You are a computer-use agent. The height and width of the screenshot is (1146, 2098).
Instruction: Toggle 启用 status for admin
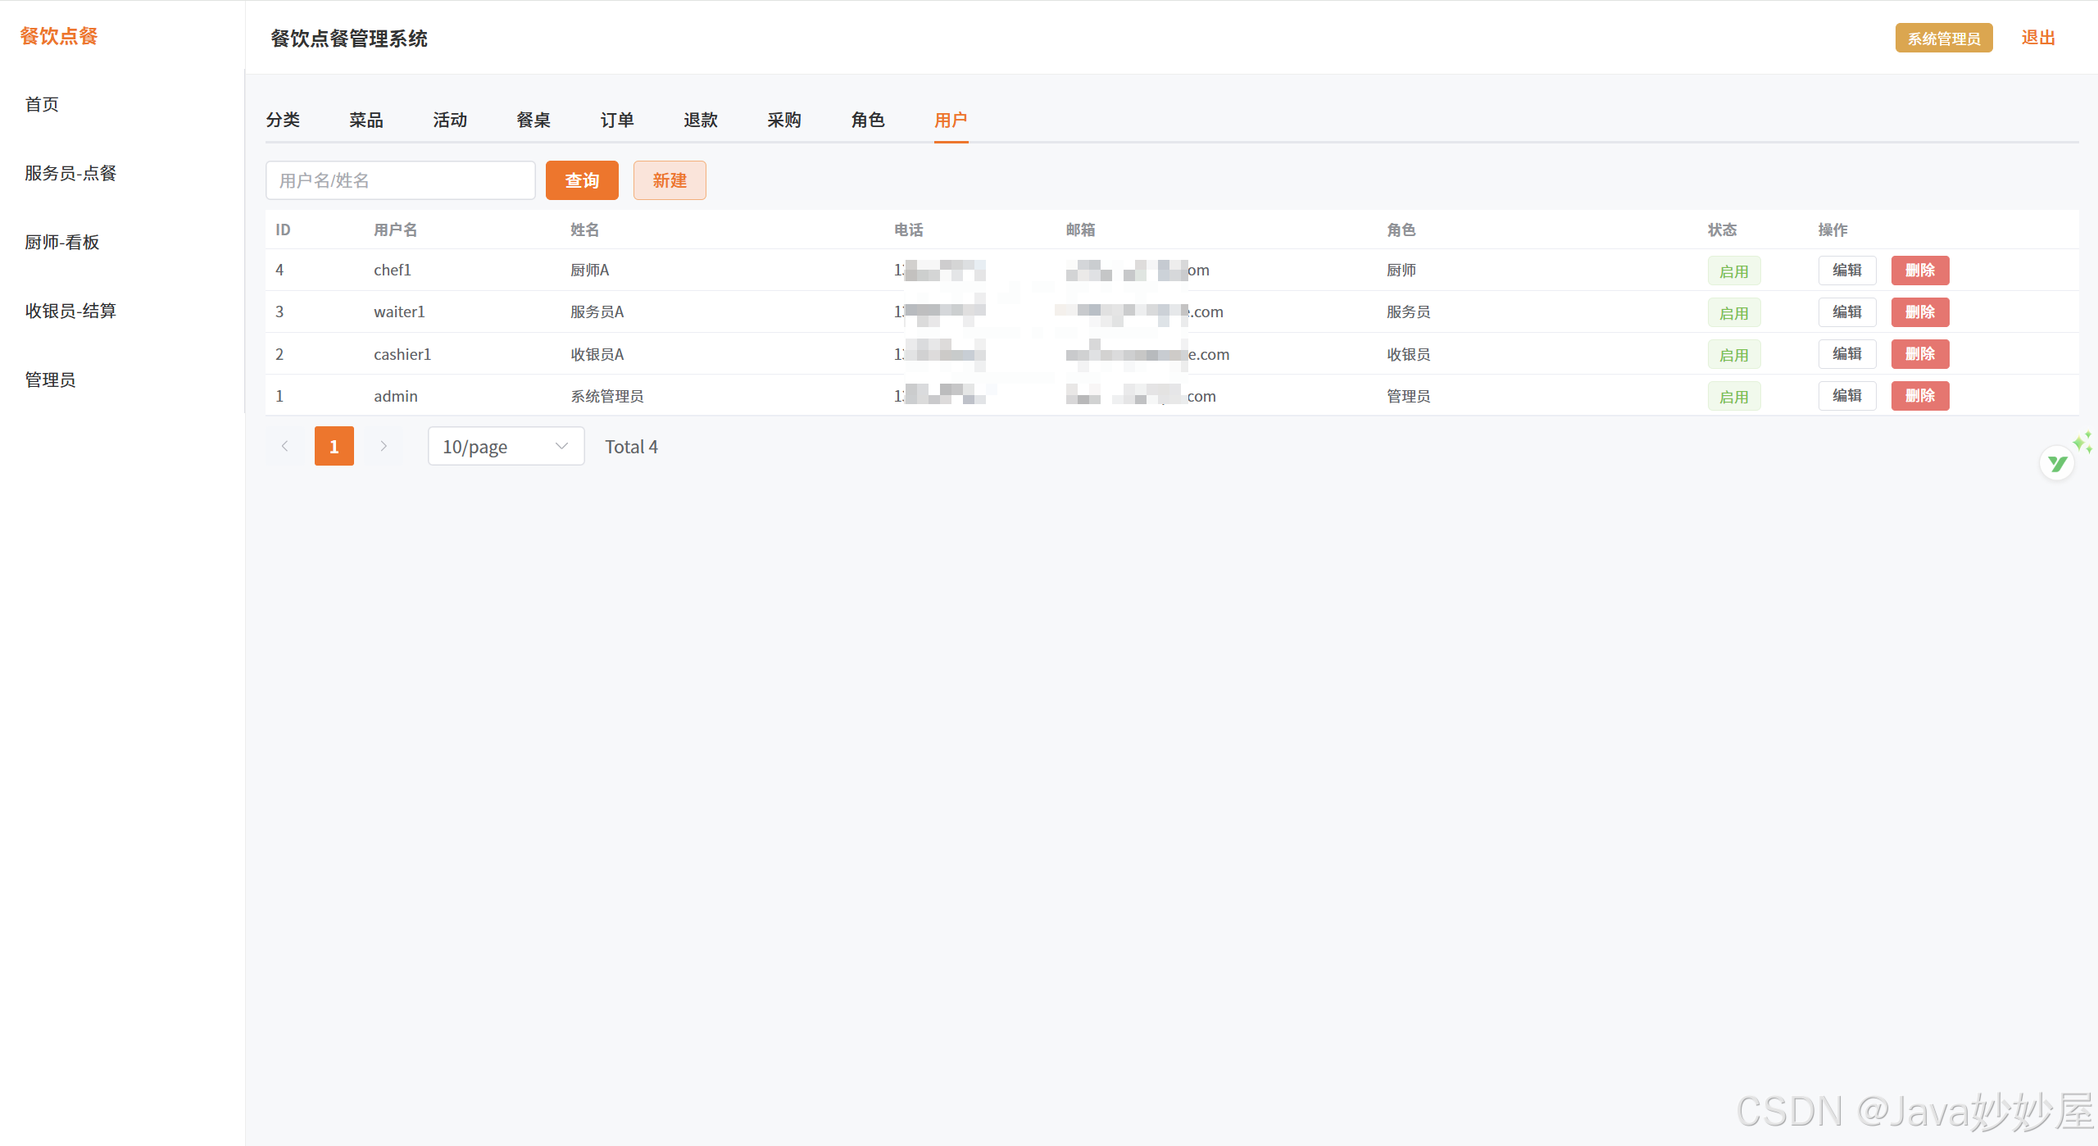1733,397
